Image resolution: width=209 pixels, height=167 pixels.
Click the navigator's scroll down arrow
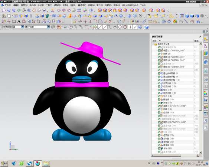(x=200, y=152)
